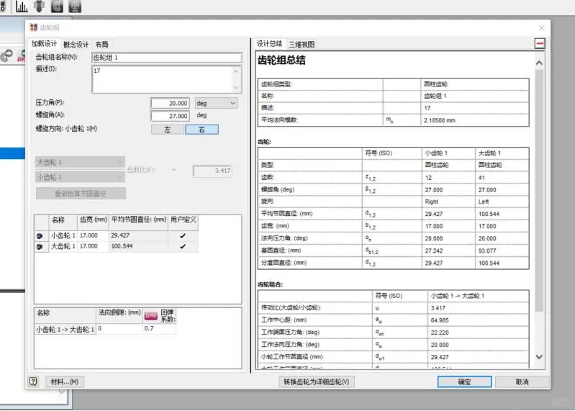Click the gear icon beside 小齿轮 1 row
The width and height of the screenshot is (575, 411).
coord(40,236)
